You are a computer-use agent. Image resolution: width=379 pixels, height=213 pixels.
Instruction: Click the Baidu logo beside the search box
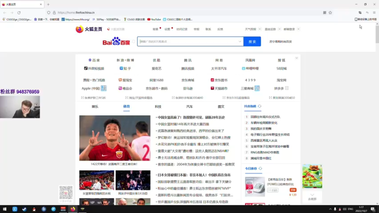pos(116,41)
